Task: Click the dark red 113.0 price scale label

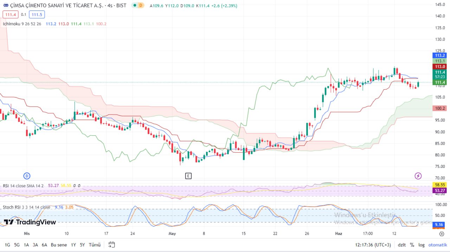Action: (440, 67)
